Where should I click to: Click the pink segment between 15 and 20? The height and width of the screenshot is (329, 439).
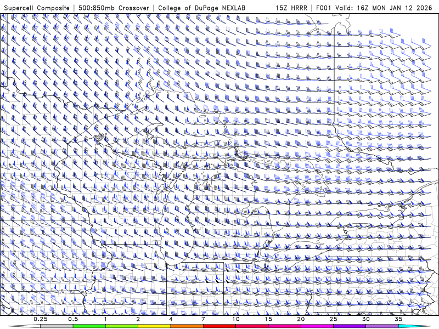tap(284, 326)
